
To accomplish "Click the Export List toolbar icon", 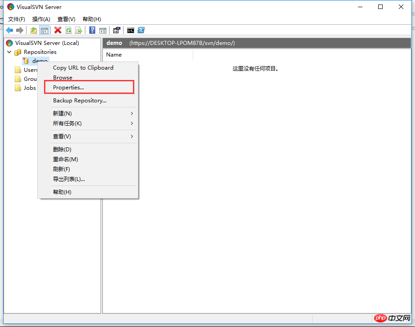I will pos(79,31).
